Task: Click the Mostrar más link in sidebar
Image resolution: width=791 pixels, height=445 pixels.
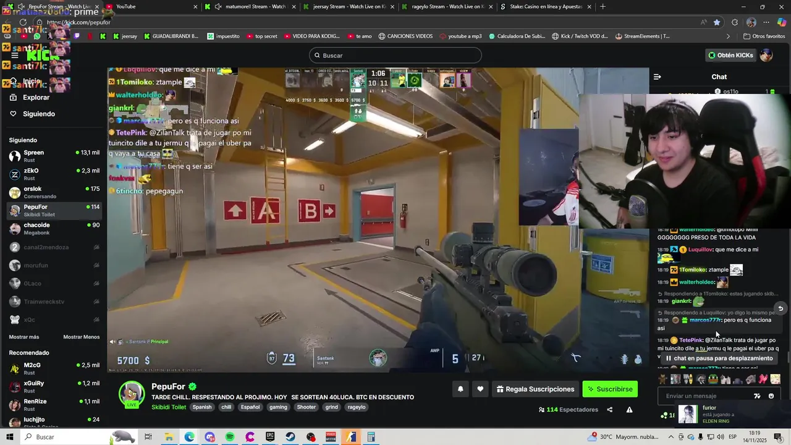Action: (24, 337)
